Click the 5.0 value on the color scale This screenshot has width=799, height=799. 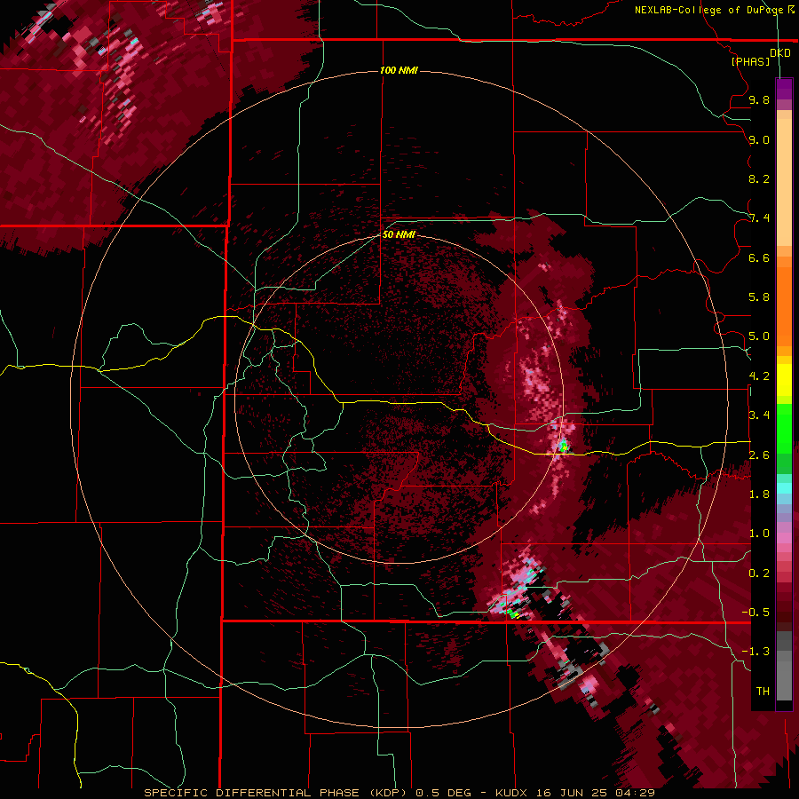pos(759,336)
